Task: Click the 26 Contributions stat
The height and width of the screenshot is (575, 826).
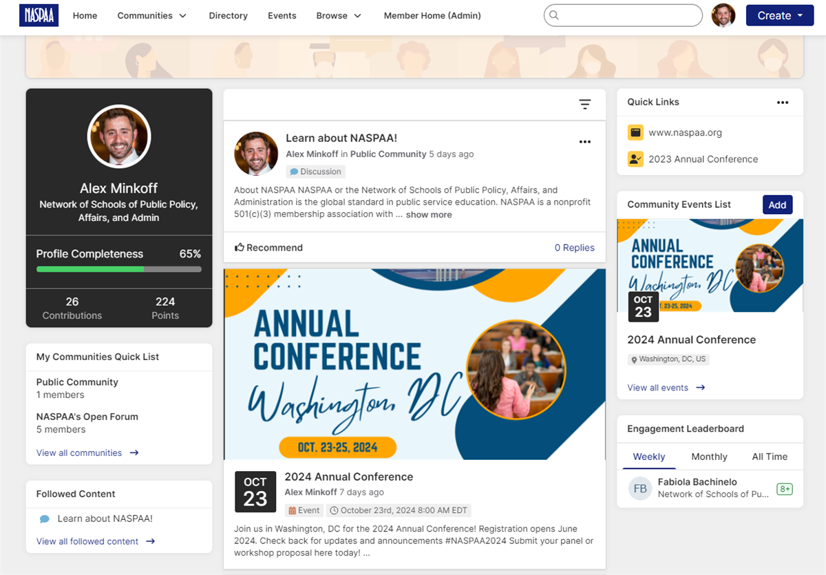Action: coord(72,308)
